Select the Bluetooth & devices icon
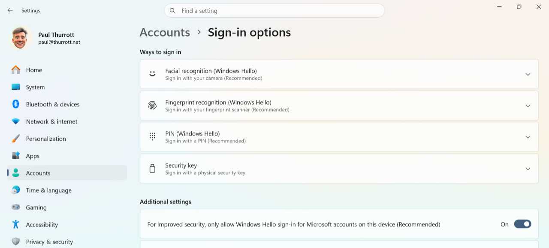 16,104
